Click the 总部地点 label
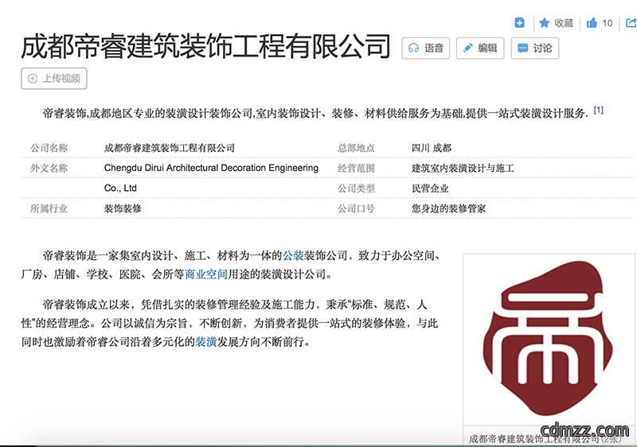Viewport: 637px width, 447px height. pos(356,148)
